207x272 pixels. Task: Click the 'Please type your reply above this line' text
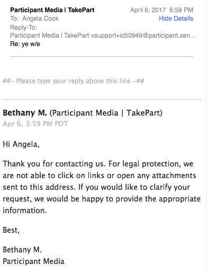click(74, 81)
